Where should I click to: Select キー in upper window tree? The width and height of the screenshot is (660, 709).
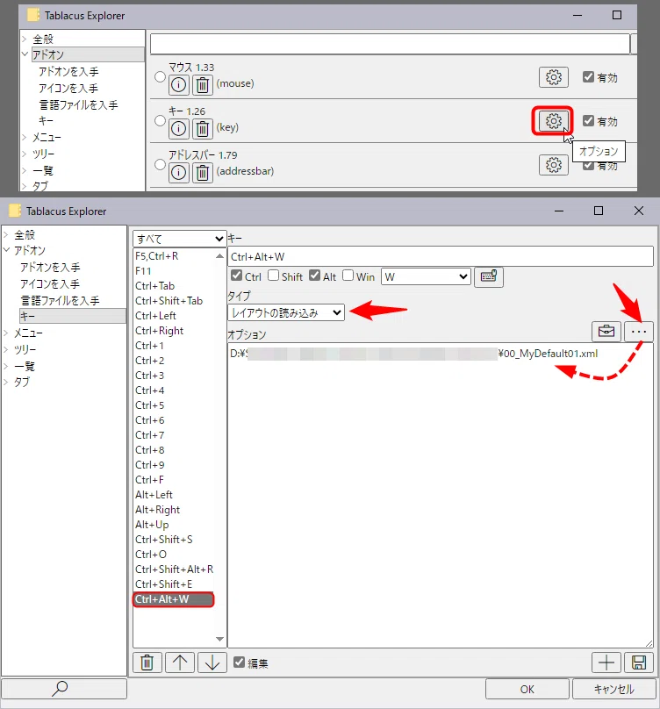click(46, 121)
